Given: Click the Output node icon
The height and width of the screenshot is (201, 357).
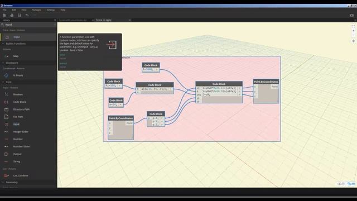Looking at the screenshot, I should coord(6,154).
